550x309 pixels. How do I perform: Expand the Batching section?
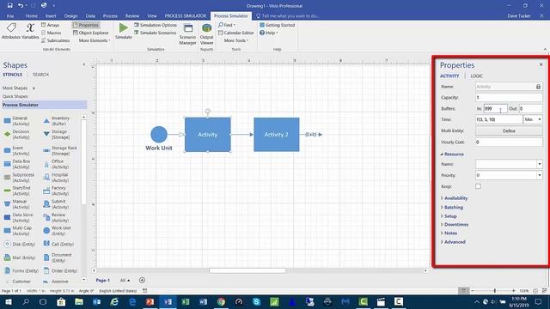(452, 208)
